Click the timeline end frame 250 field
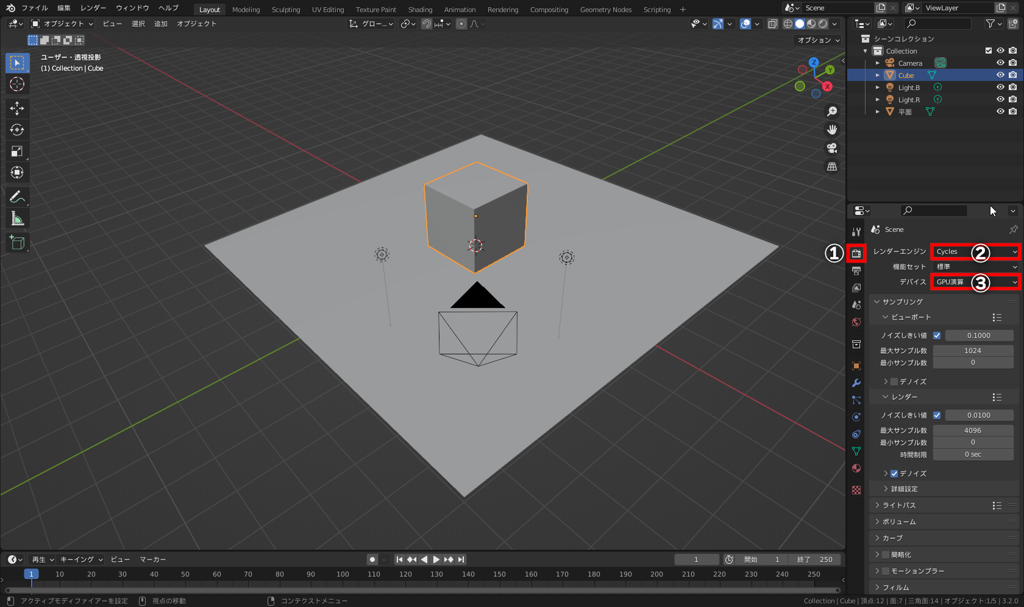The width and height of the screenshot is (1024, 607). (x=814, y=560)
